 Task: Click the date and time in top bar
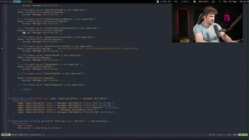tap(236, 2)
